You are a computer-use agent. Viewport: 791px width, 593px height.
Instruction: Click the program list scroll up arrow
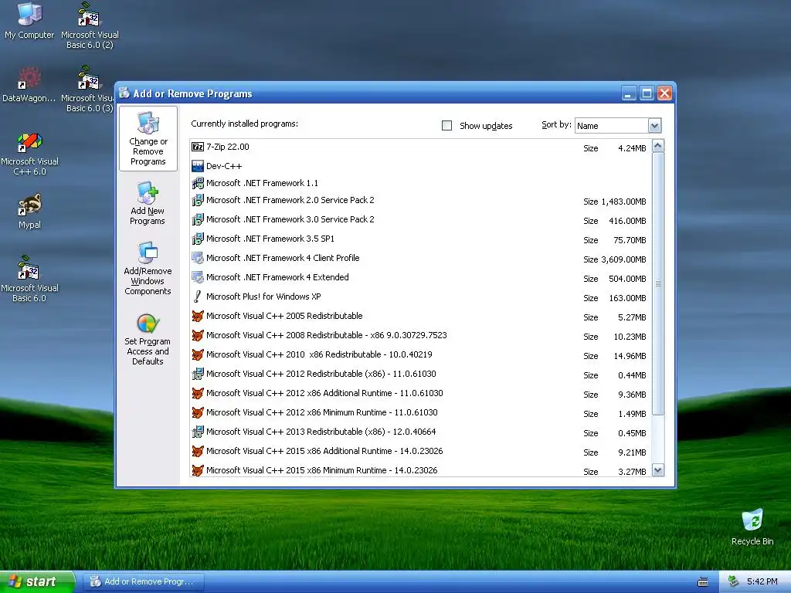click(x=658, y=146)
